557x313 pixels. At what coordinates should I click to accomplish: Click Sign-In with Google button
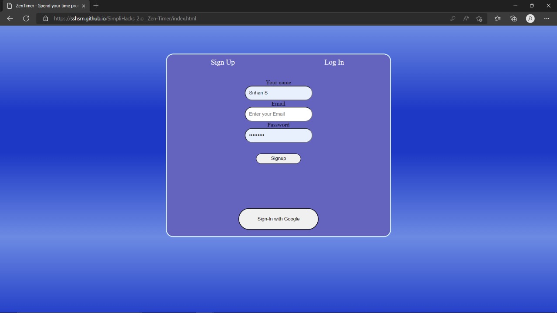(x=278, y=219)
